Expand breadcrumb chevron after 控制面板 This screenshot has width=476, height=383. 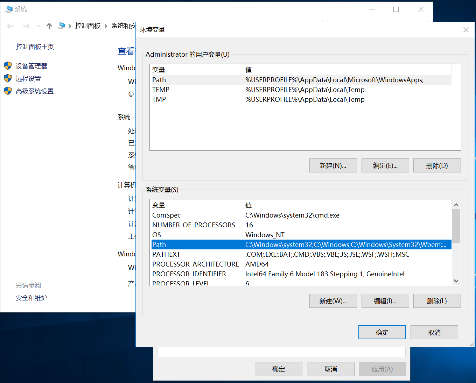(x=106, y=26)
